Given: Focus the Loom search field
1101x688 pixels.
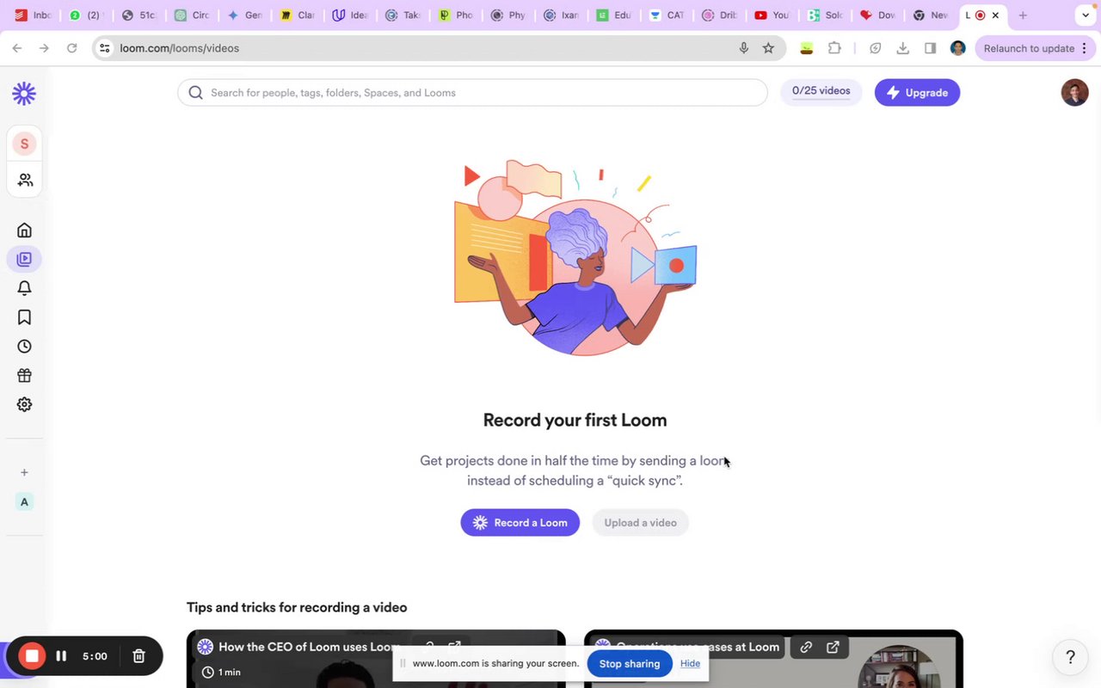Looking at the screenshot, I should click(x=472, y=93).
